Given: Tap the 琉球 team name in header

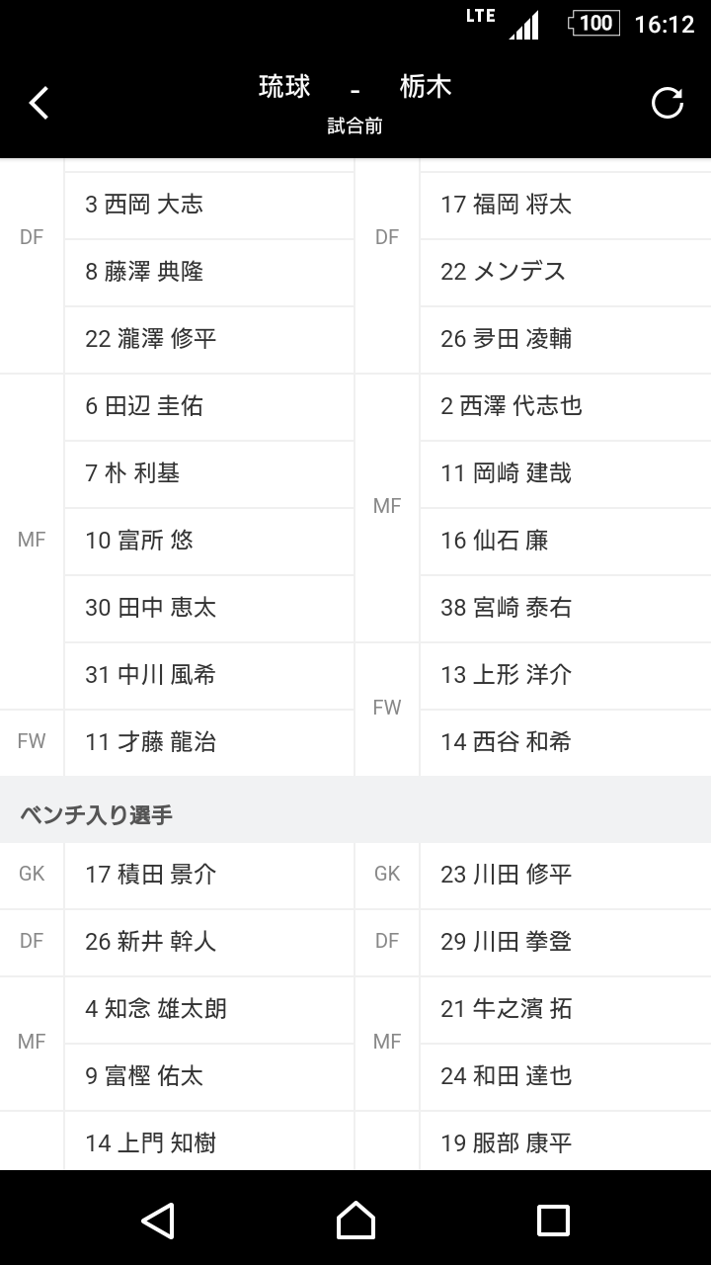Looking at the screenshot, I should (284, 88).
